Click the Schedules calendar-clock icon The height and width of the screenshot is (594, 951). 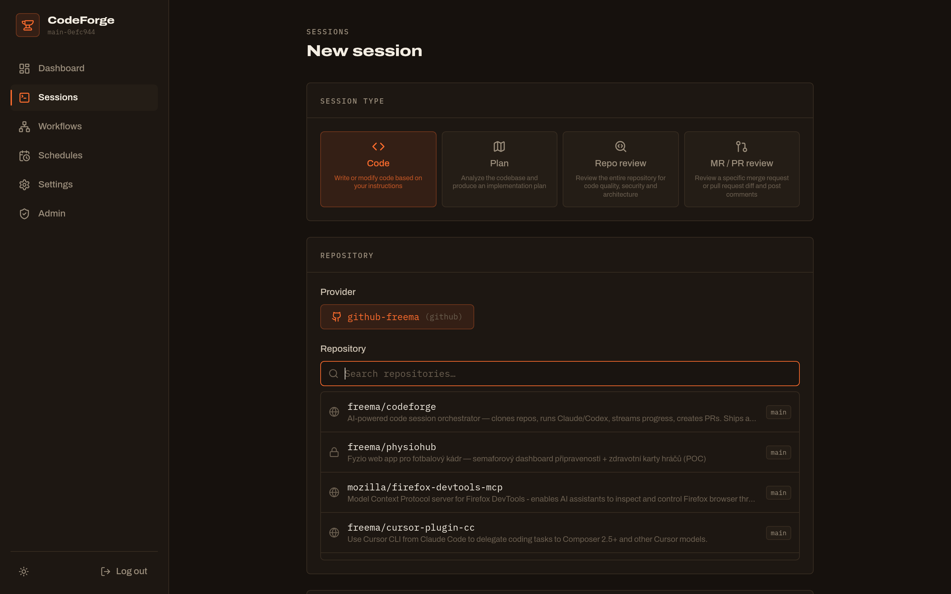[24, 156]
